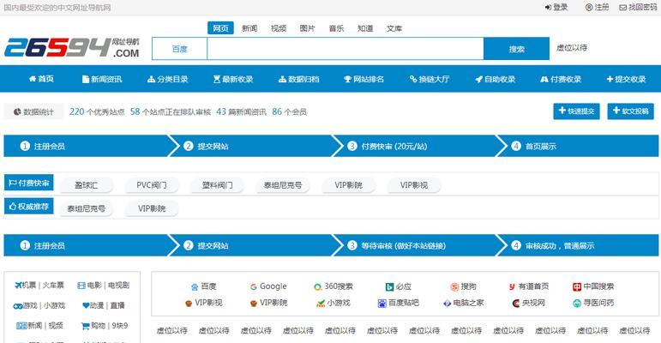
Task: Open 找回密码 password recovery link
Action: tap(638, 7)
